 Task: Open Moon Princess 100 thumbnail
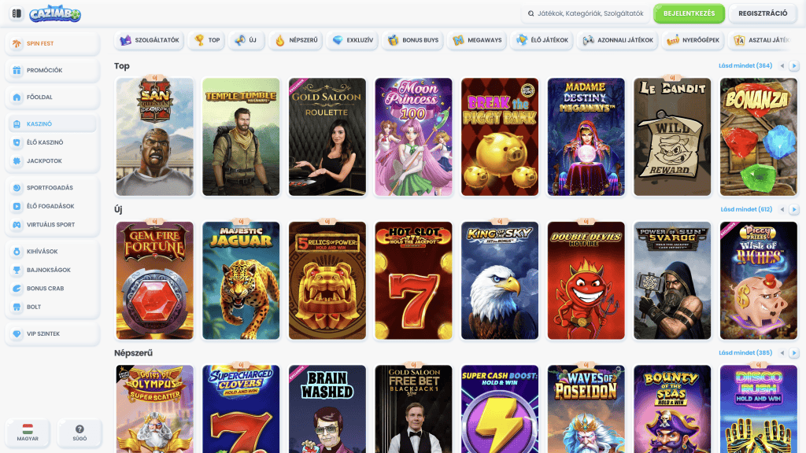point(414,137)
